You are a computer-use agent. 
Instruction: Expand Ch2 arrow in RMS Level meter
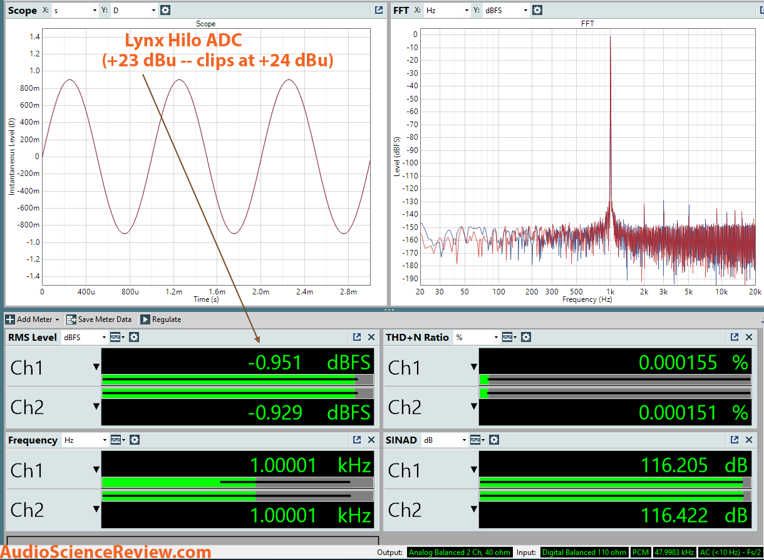pos(96,406)
